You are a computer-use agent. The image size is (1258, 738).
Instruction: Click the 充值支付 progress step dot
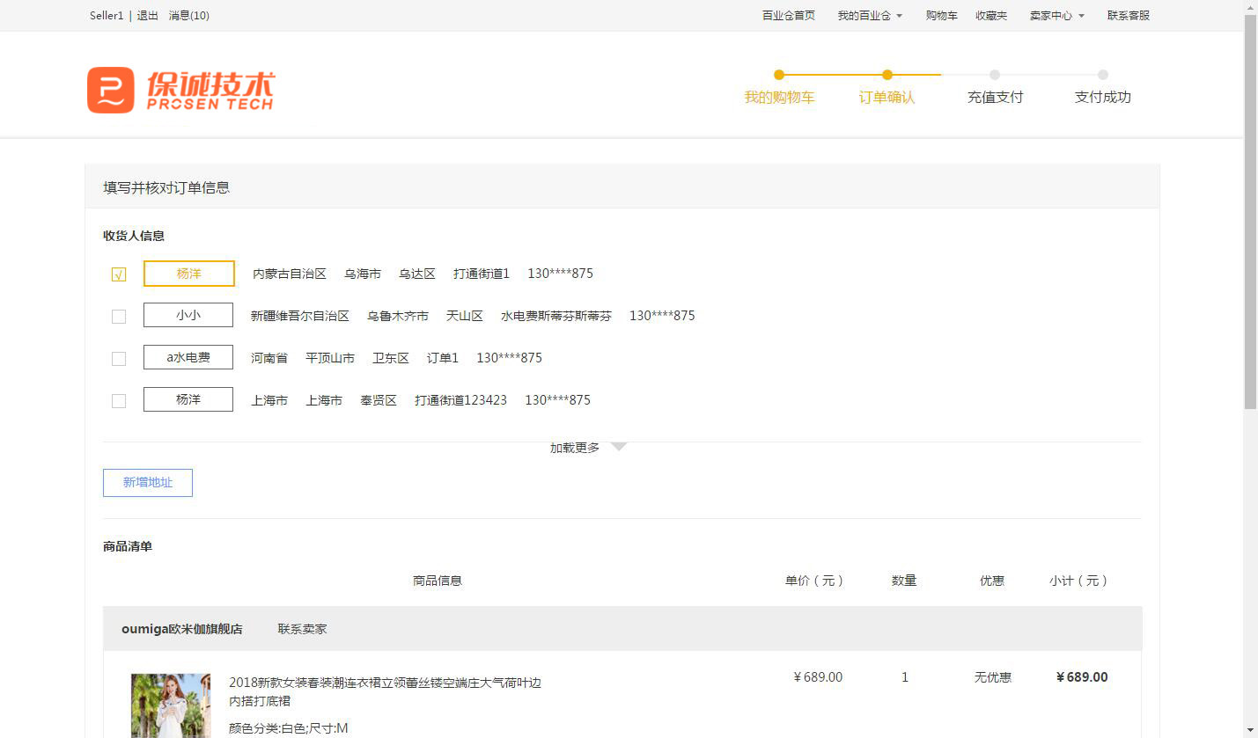(x=995, y=75)
